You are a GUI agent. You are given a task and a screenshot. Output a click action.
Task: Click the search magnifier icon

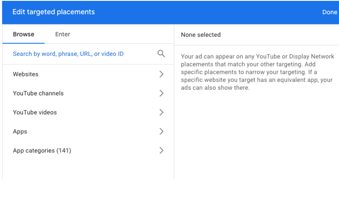coord(161,54)
